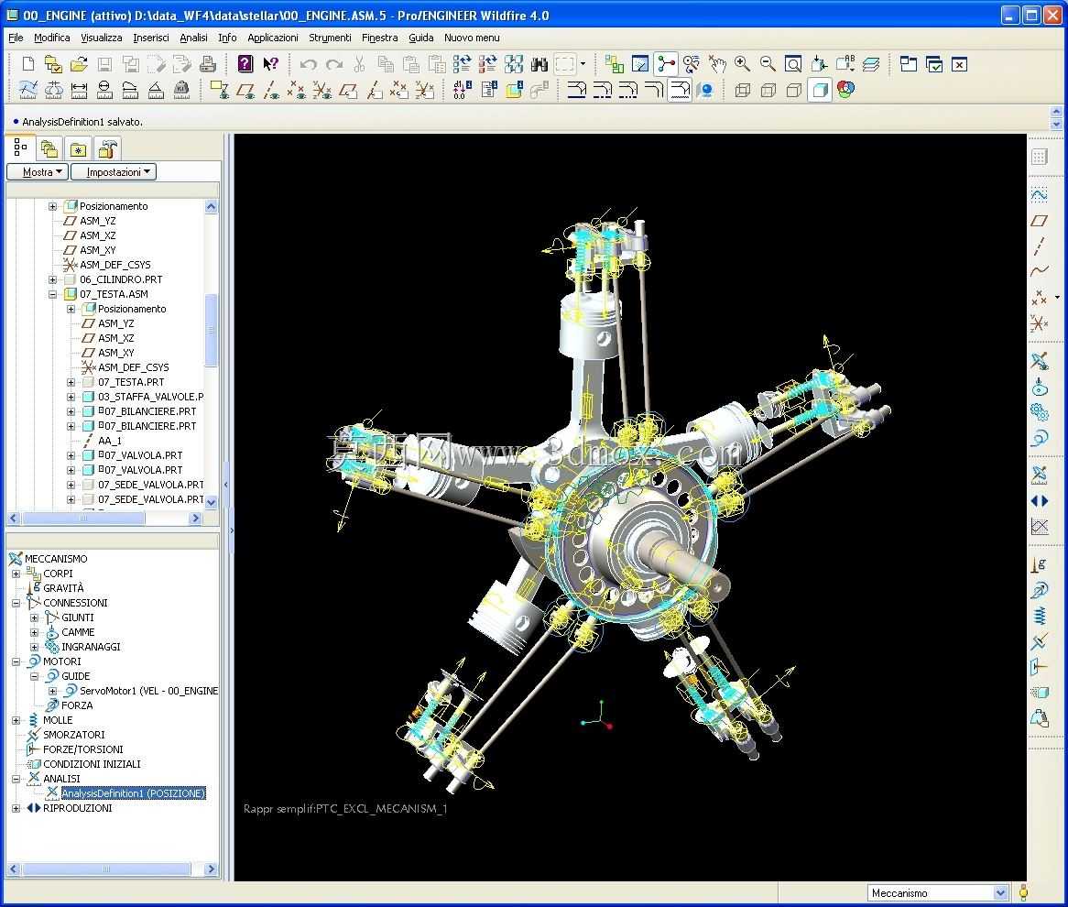Select ServoMotor1 in the mechanism tree
The height and width of the screenshot is (907, 1068).
(x=148, y=691)
